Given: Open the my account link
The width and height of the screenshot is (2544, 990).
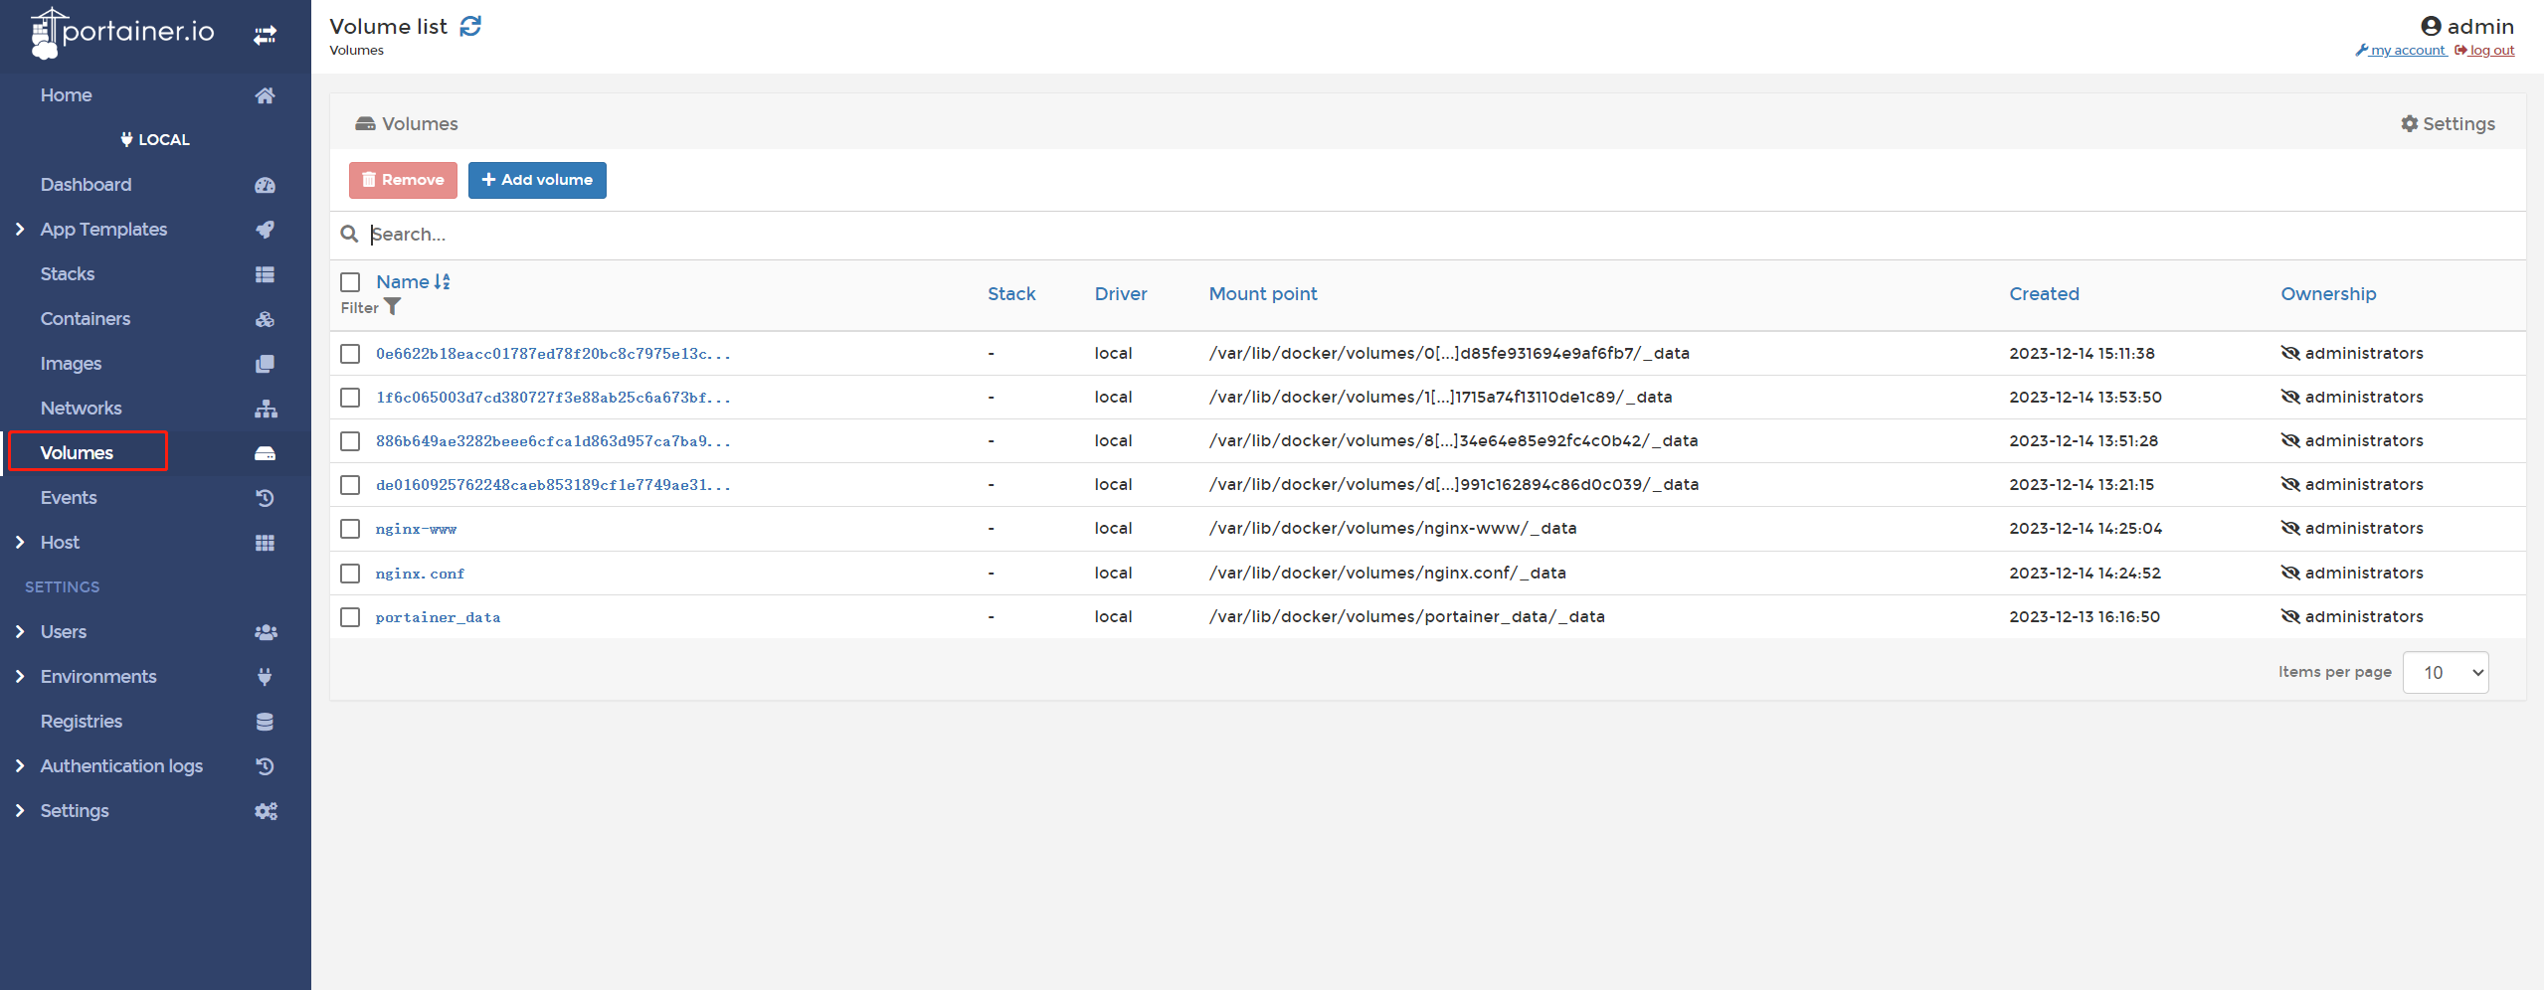Looking at the screenshot, I should pyautogui.click(x=2401, y=51).
